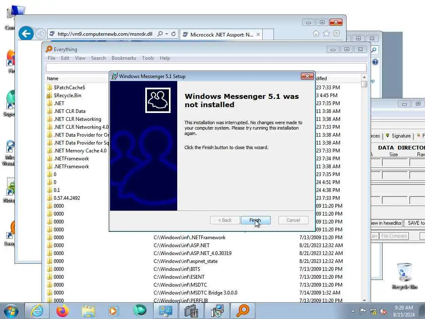
Task: Click the Cancel button in the setup wizard
Action: coord(293,220)
